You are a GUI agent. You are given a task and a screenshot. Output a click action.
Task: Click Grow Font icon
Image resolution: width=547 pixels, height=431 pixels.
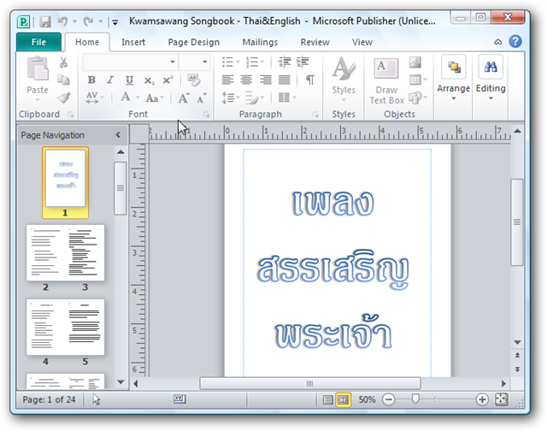184,98
